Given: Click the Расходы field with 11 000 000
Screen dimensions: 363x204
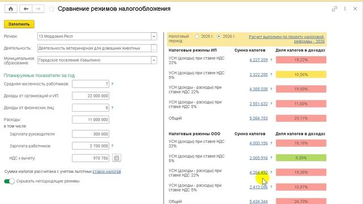Looking at the screenshot, I should click(x=91, y=120).
